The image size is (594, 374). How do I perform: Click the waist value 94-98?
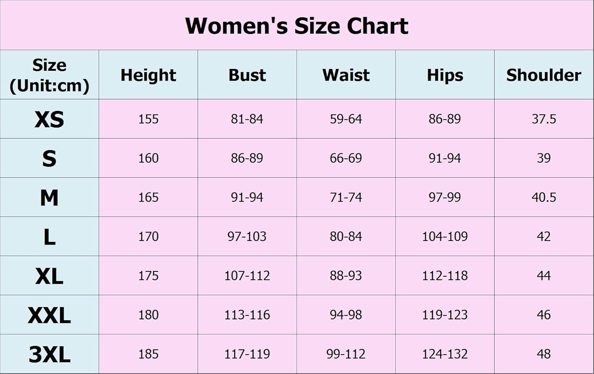pos(346,315)
